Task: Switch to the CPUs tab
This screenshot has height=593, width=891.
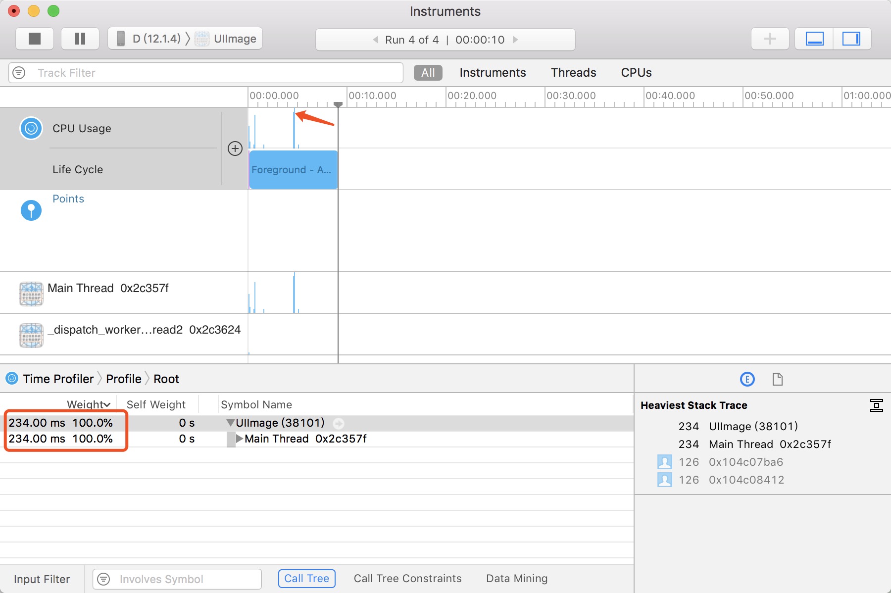Action: (x=636, y=73)
